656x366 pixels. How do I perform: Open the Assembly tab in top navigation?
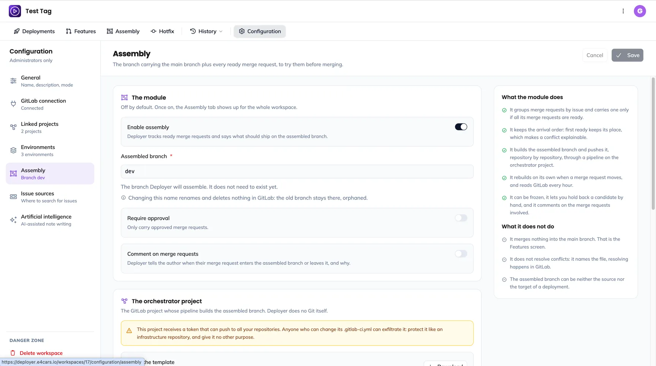point(123,31)
